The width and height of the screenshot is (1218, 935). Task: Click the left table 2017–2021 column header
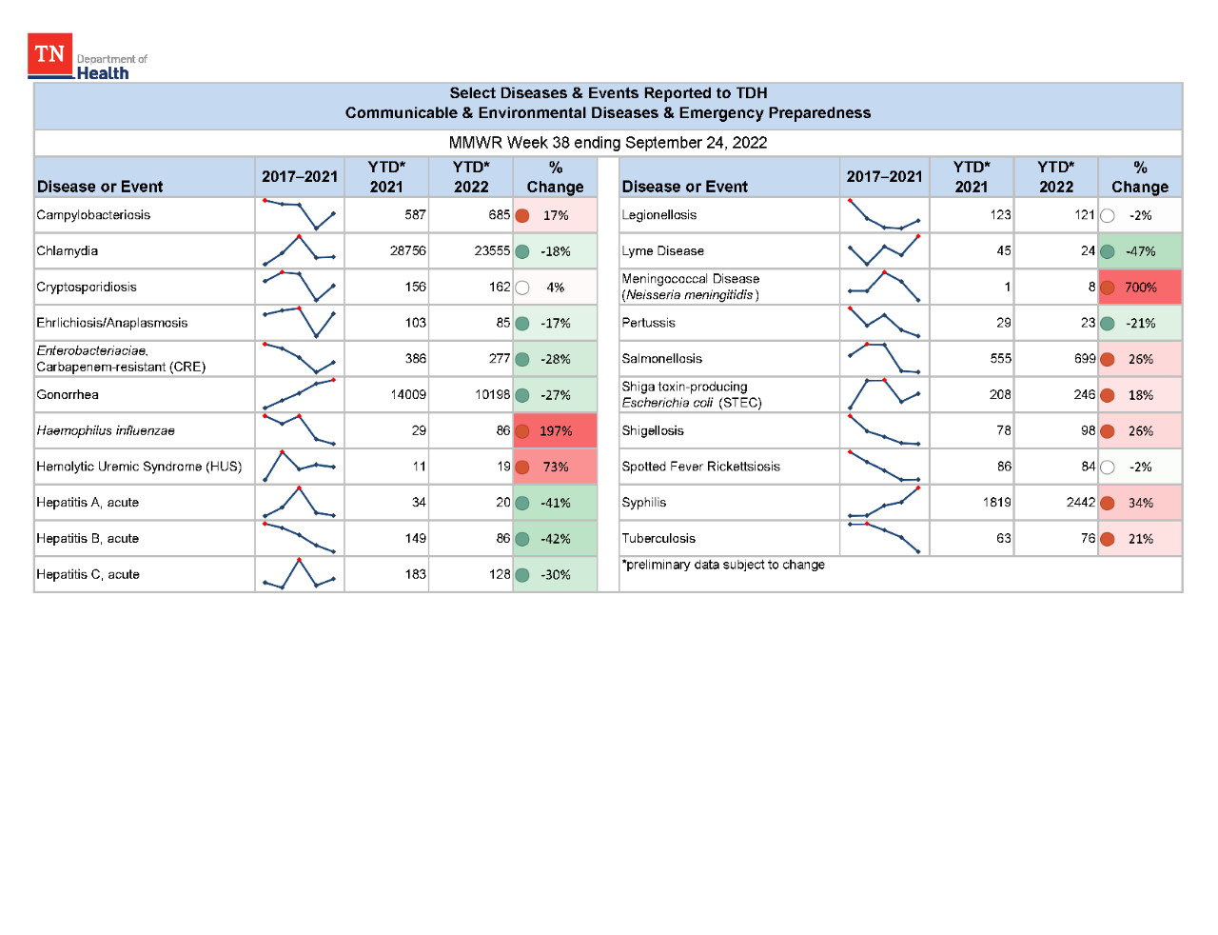tap(300, 177)
